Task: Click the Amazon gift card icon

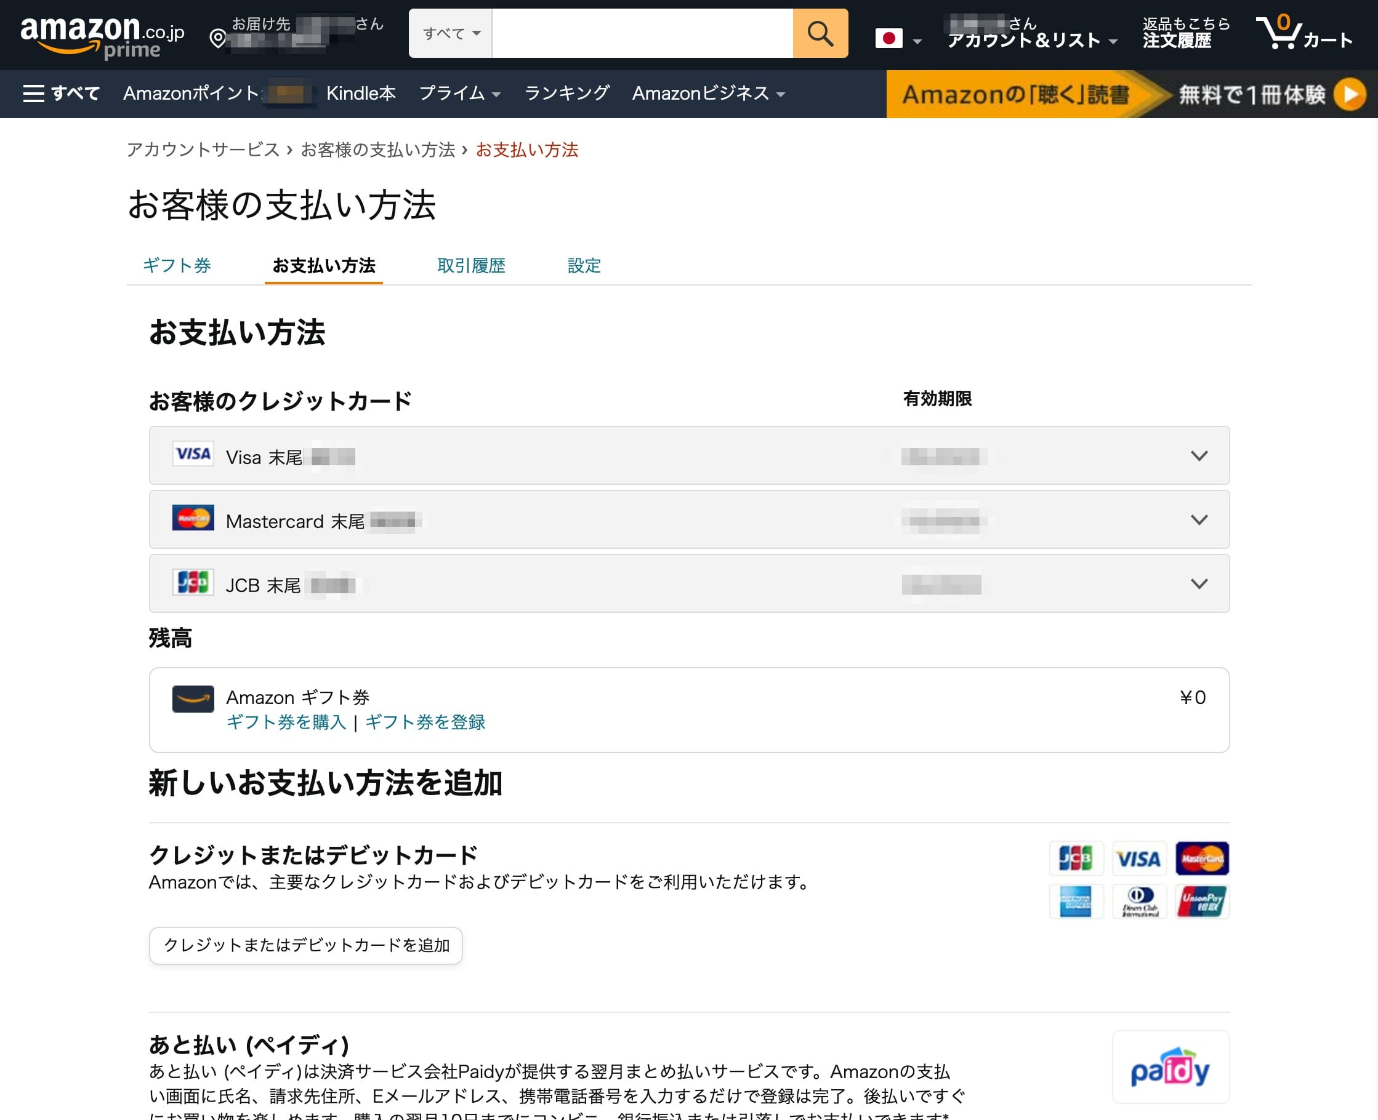Action: 193,698
